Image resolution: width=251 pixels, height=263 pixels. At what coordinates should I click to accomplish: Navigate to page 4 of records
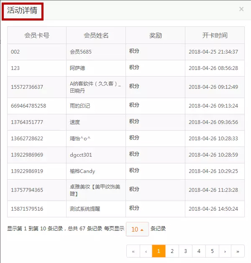tap(199, 251)
